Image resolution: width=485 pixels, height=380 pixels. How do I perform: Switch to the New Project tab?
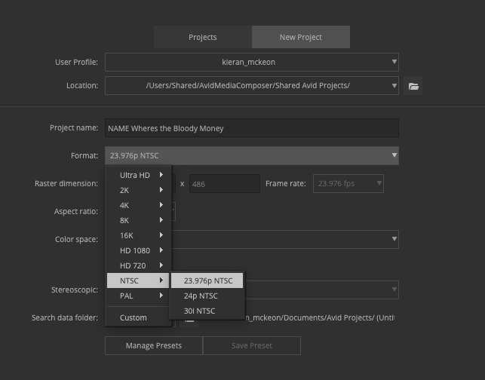click(301, 37)
